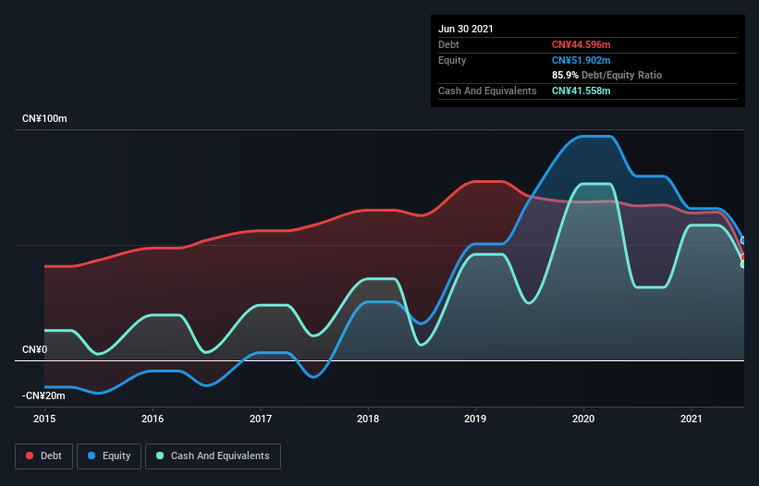The height and width of the screenshot is (486, 759).
Task: Click the teal Cash endpoint marker
Action: tap(743, 264)
